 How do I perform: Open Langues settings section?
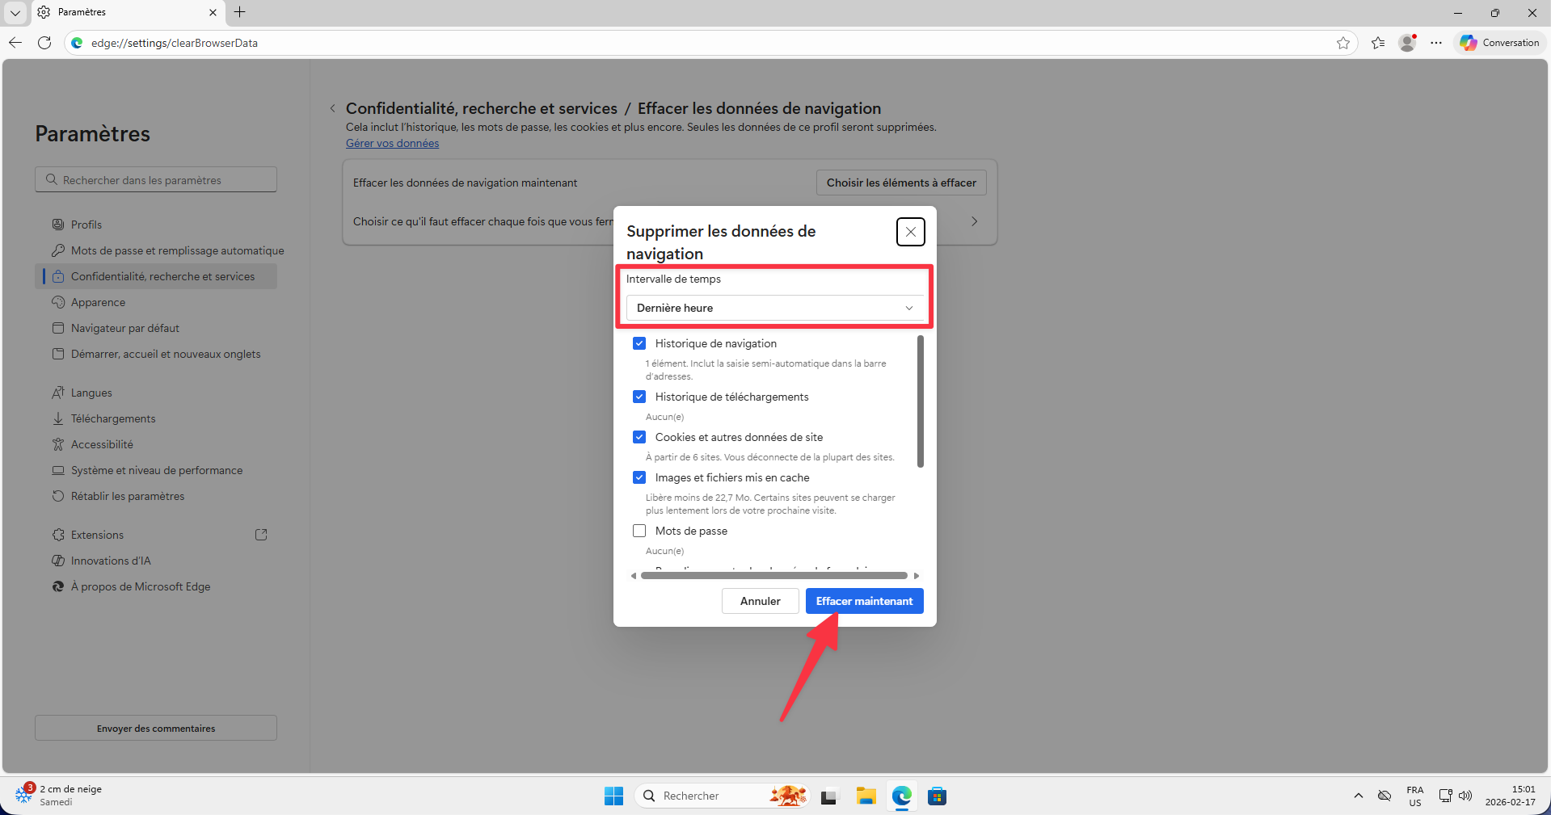point(156,393)
